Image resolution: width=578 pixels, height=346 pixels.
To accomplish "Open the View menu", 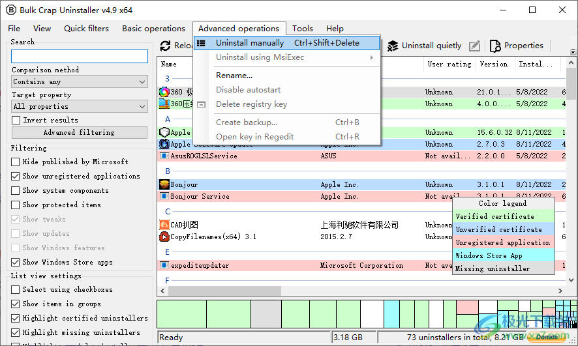I will tap(42, 28).
